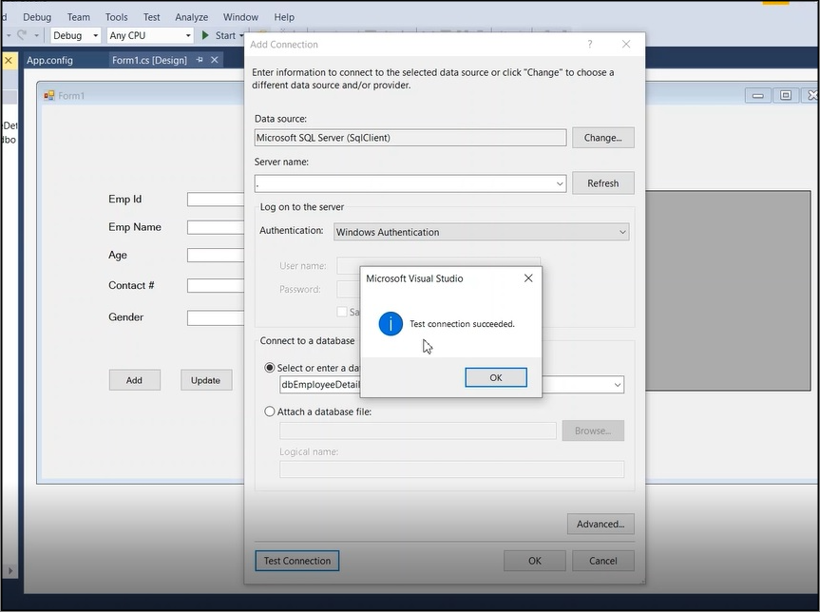Click the help question mark in Add Connection

(590, 45)
